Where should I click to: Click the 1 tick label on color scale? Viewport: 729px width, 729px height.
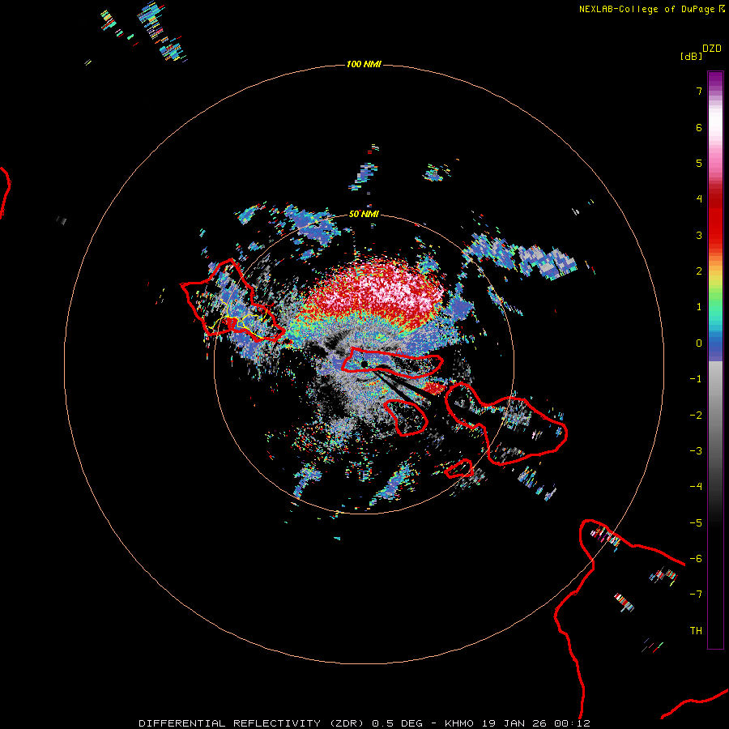[x=699, y=307]
